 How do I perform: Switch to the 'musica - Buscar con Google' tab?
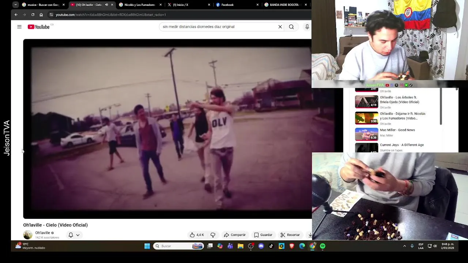(x=43, y=5)
